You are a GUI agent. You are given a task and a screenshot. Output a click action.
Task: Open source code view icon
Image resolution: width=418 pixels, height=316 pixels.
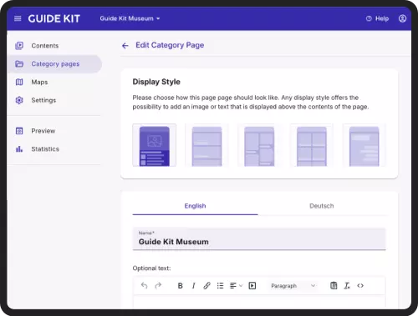click(360, 285)
